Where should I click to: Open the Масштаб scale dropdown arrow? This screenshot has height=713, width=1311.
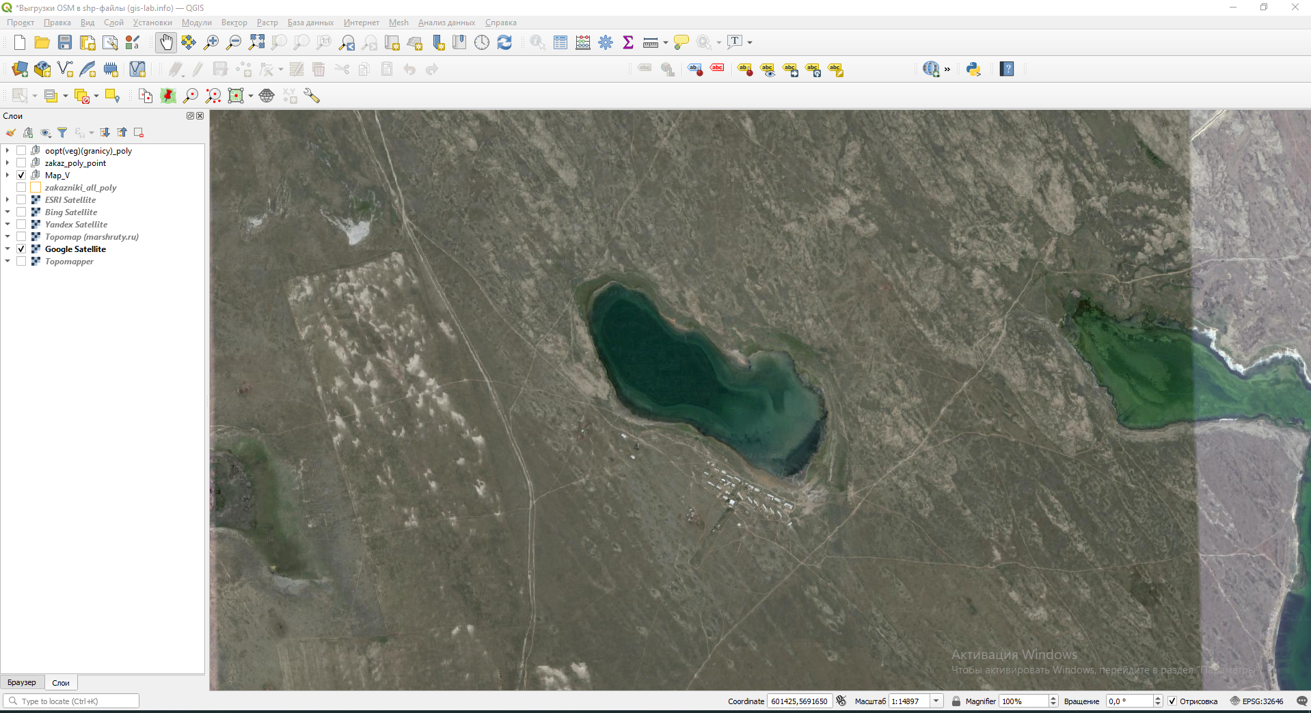coord(936,701)
